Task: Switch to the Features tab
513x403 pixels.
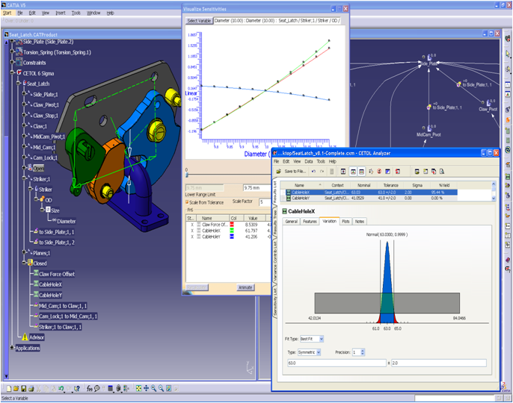Action: [x=310, y=222]
